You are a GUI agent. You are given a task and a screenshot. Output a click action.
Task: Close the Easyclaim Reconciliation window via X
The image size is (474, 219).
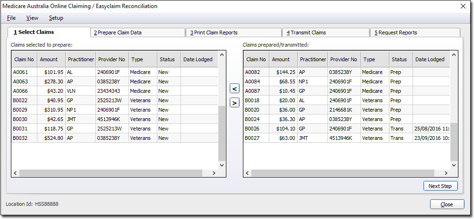[463, 6]
